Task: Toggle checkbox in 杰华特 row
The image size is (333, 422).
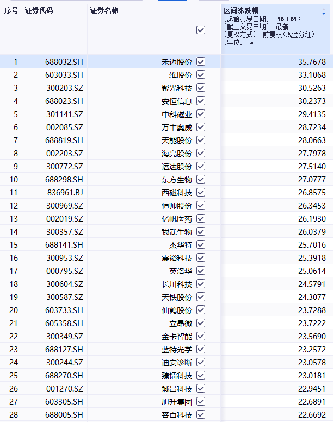Action: [x=201, y=244]
